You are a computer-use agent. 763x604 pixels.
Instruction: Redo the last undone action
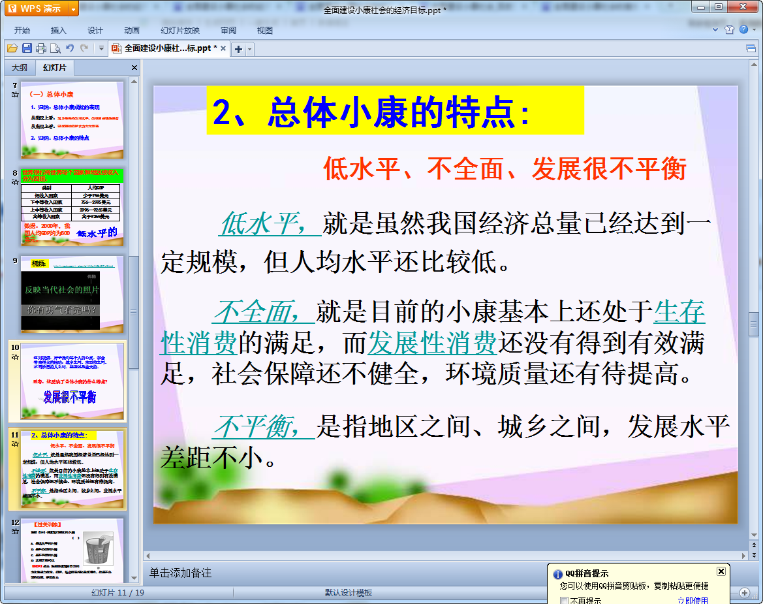coord(84,48)
